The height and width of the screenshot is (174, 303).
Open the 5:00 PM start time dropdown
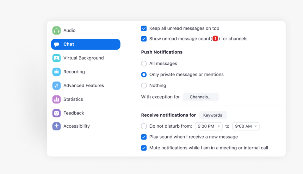(209, 126)
